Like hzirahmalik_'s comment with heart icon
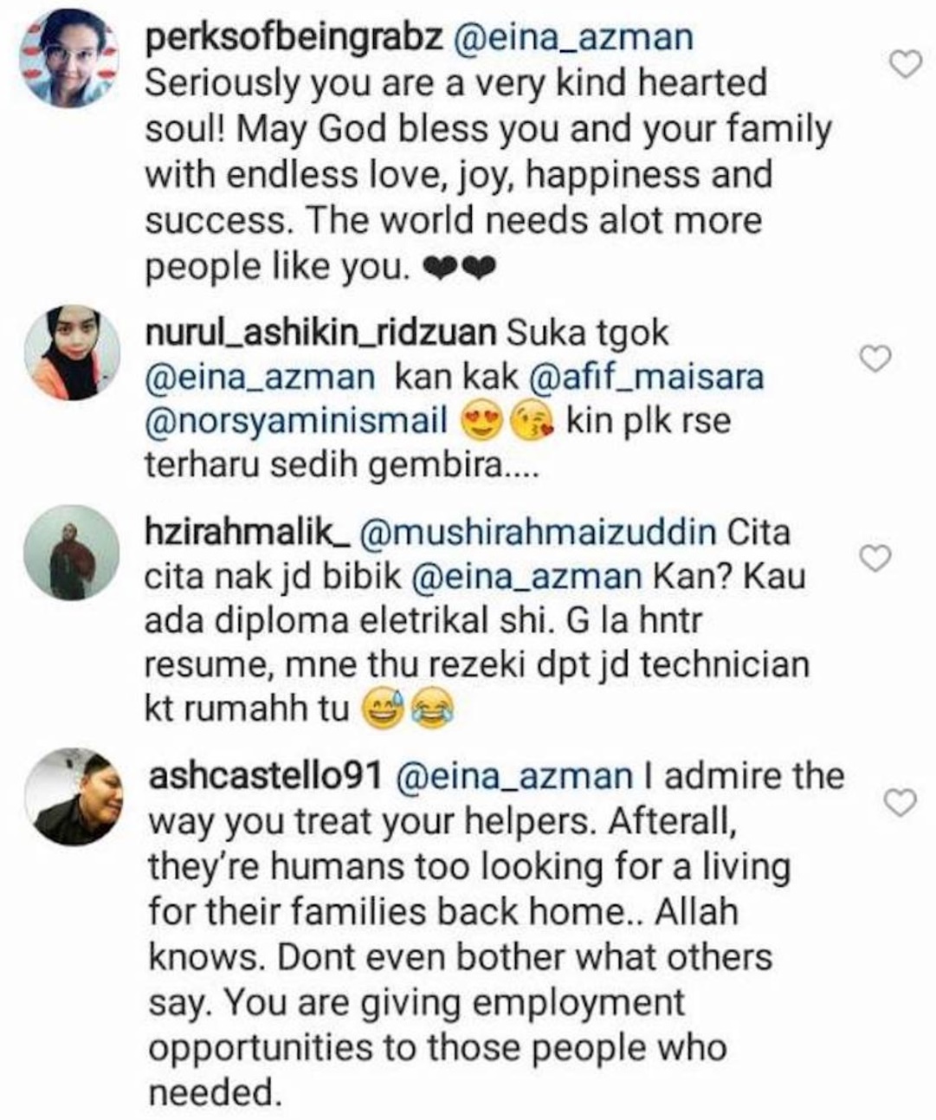Image resolution: width=936 pixels, height=1120 pixels. 875,559
